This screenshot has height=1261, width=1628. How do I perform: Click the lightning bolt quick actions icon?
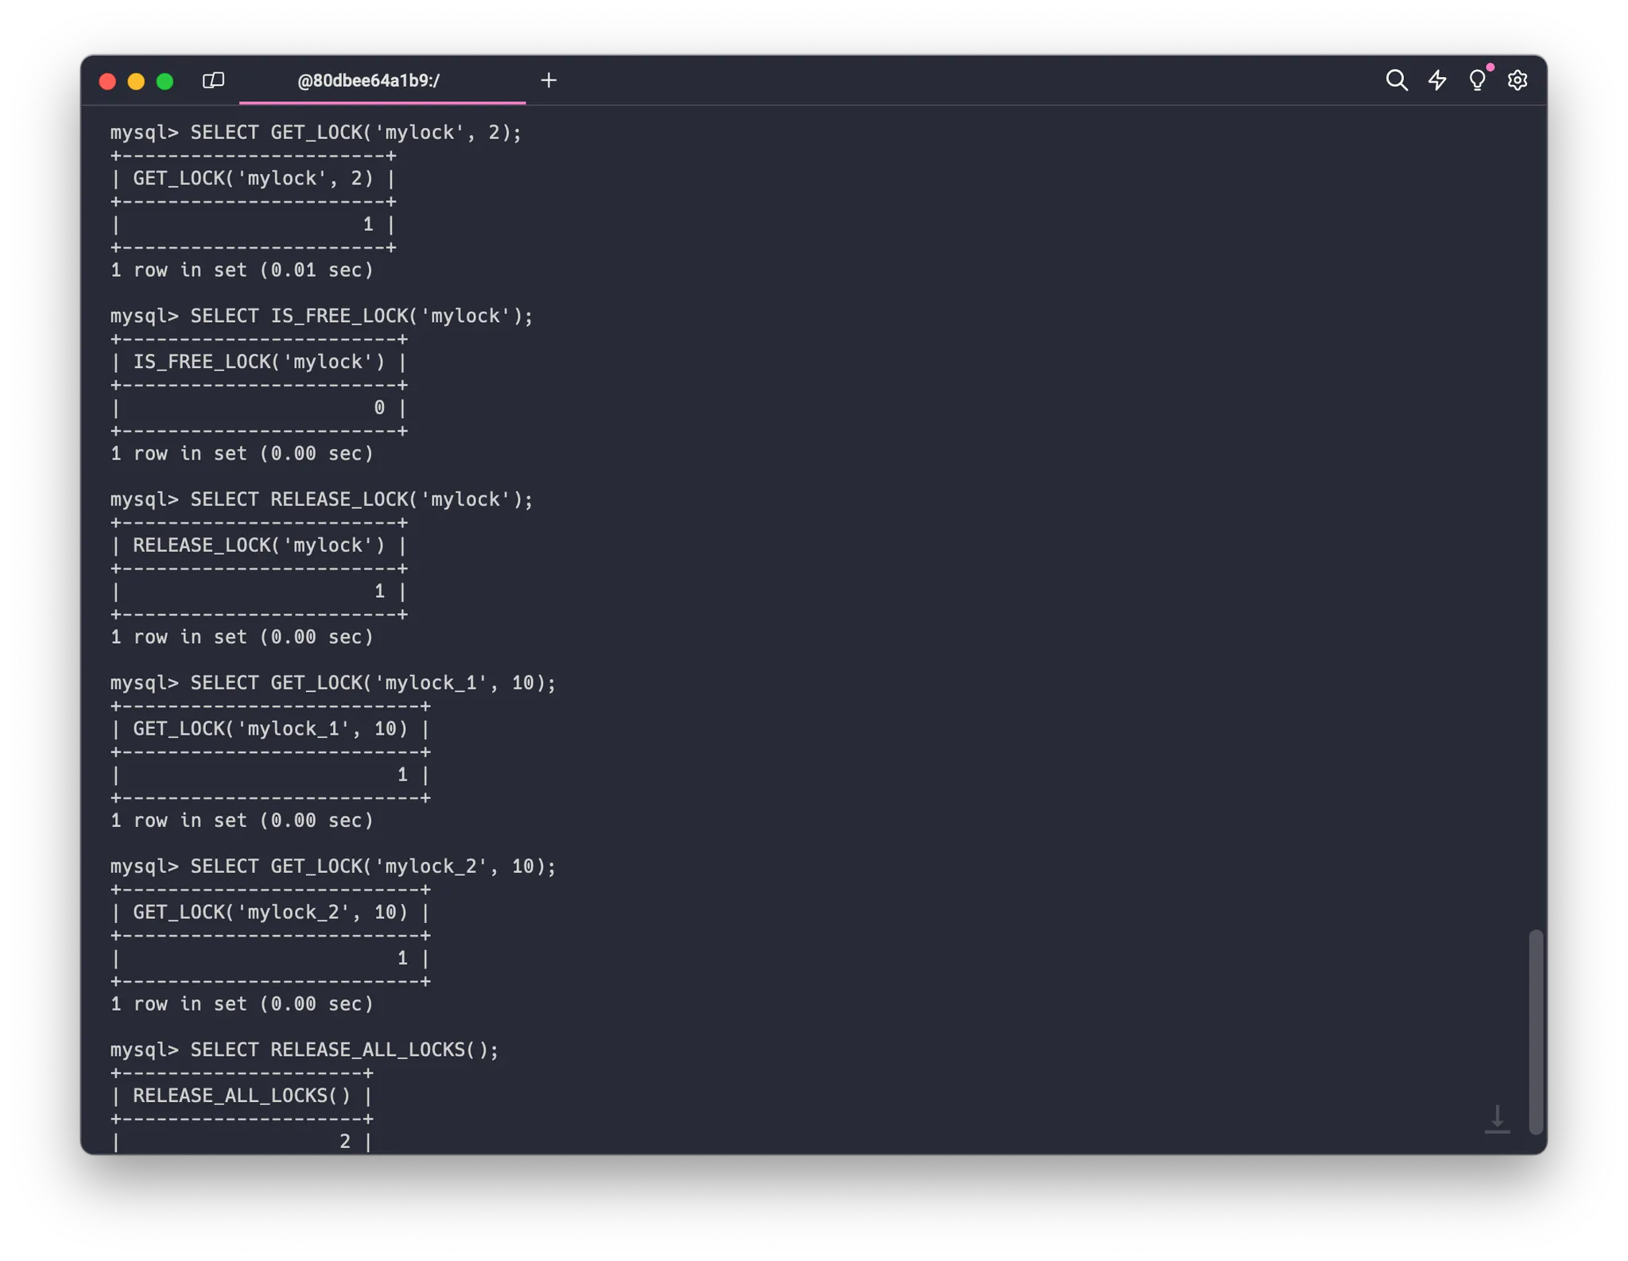pyautogui.click(x=1437, y=80)
